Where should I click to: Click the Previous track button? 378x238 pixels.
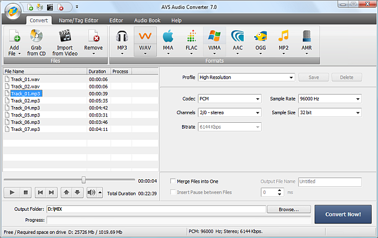click(41, 193)
